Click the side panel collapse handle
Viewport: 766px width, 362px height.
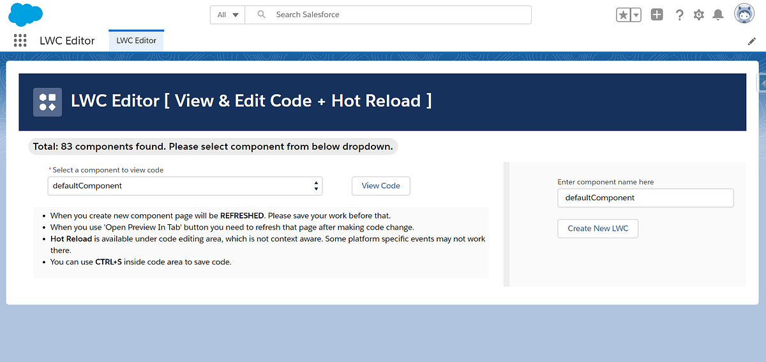[761, 83]
